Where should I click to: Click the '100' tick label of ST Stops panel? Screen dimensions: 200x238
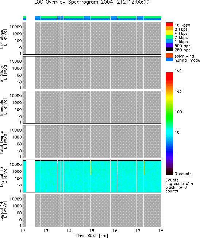coord(18,75)
